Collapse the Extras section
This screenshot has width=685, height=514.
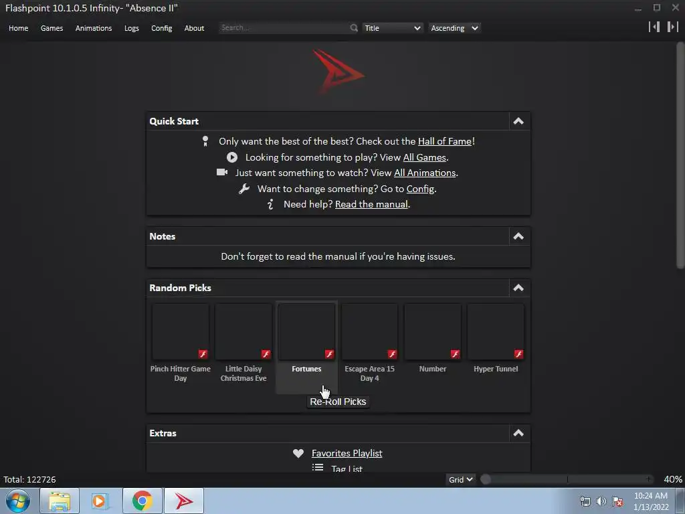coord(518,433)
